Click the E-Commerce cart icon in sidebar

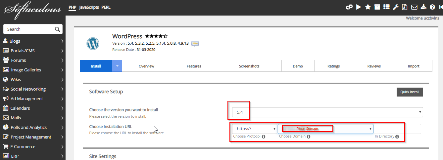click(5, 146)
